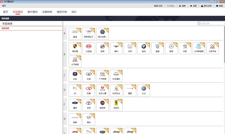Viewport: 225px width, 134px height.
Task: Select the Soueast (东南) brand
Action: click(x=89, y=90)
